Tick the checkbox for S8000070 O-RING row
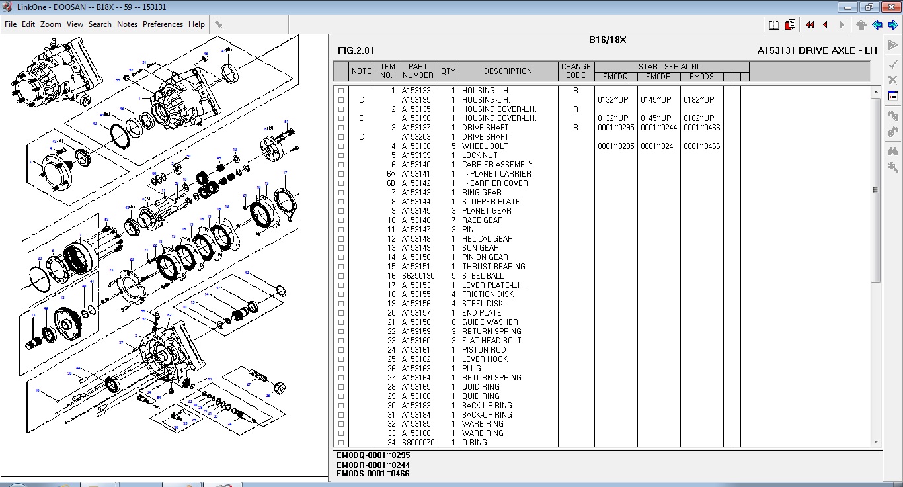The height and width of the screenshot is (487, 903). coord(340,443)
